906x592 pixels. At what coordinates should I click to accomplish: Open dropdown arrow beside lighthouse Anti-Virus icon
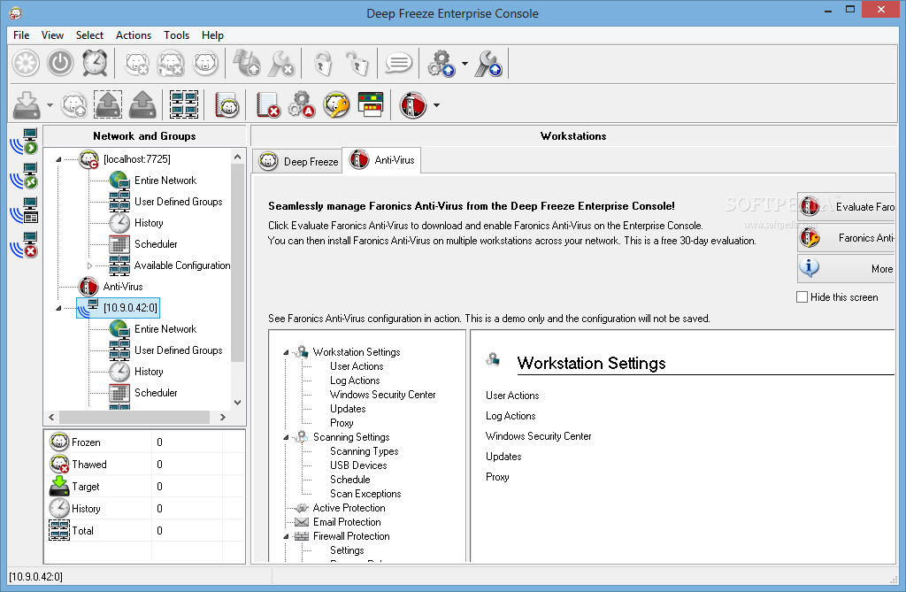436,105
